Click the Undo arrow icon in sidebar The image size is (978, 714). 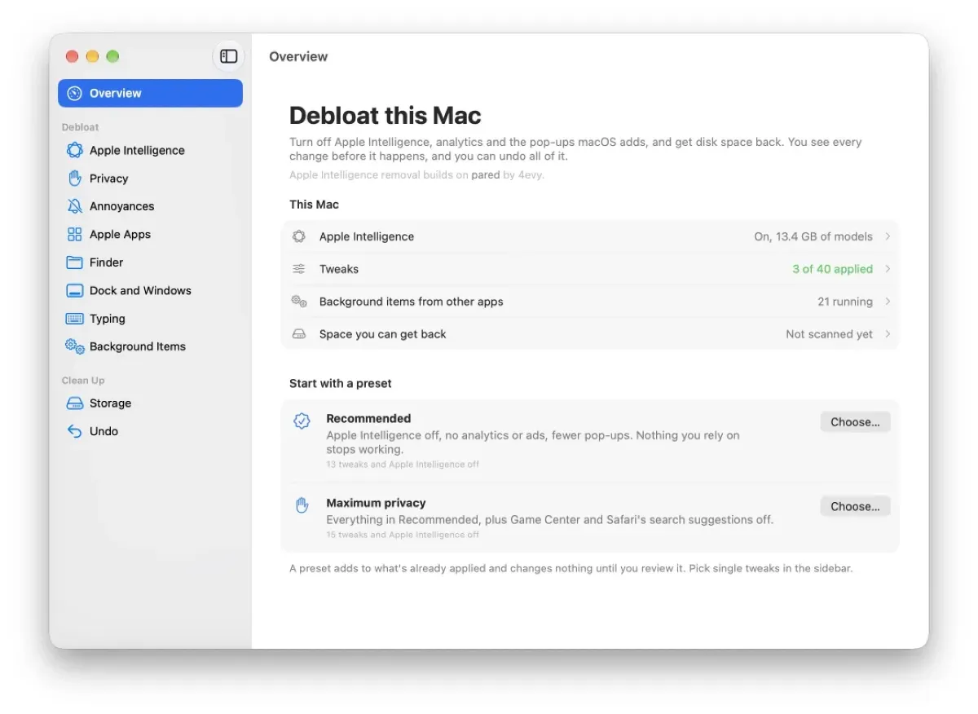pos(75,431)
